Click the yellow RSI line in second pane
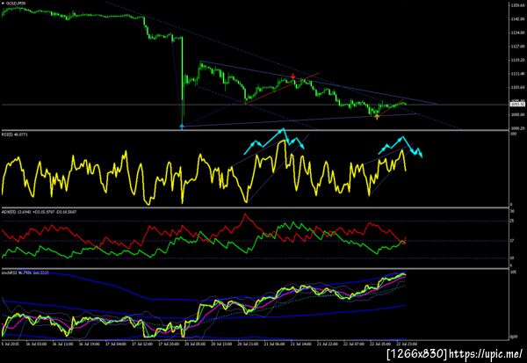The width and height of the screenshot is (527, 363). tap(204, 171)
